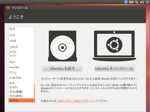Open the このインストーラをアップデート link

[75, 101]
